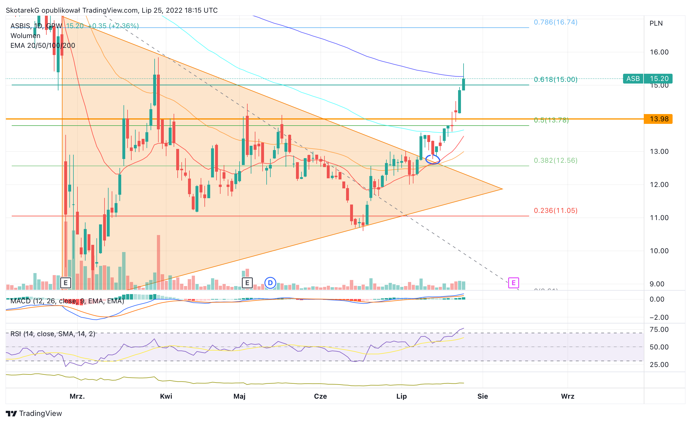The height and width of the screenshot is (424, 691).
Task: Click the purple future earnings E marker
Action: (x=514, y=283)
